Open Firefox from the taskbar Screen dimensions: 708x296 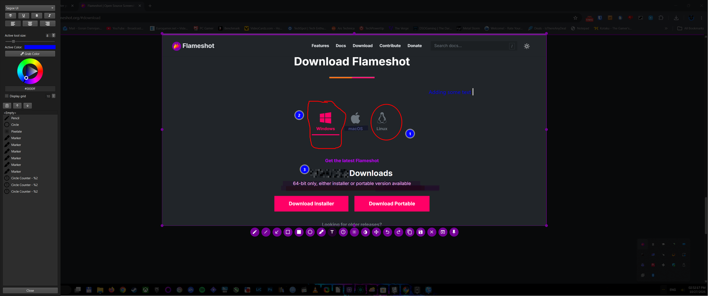point(111,290)
